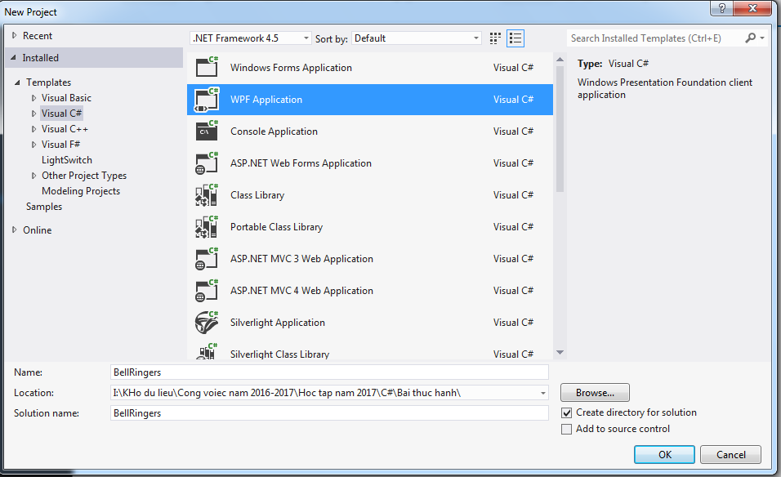Uncheck Create directory for solution
781x477 pixels.
click(x=567, y=412)
